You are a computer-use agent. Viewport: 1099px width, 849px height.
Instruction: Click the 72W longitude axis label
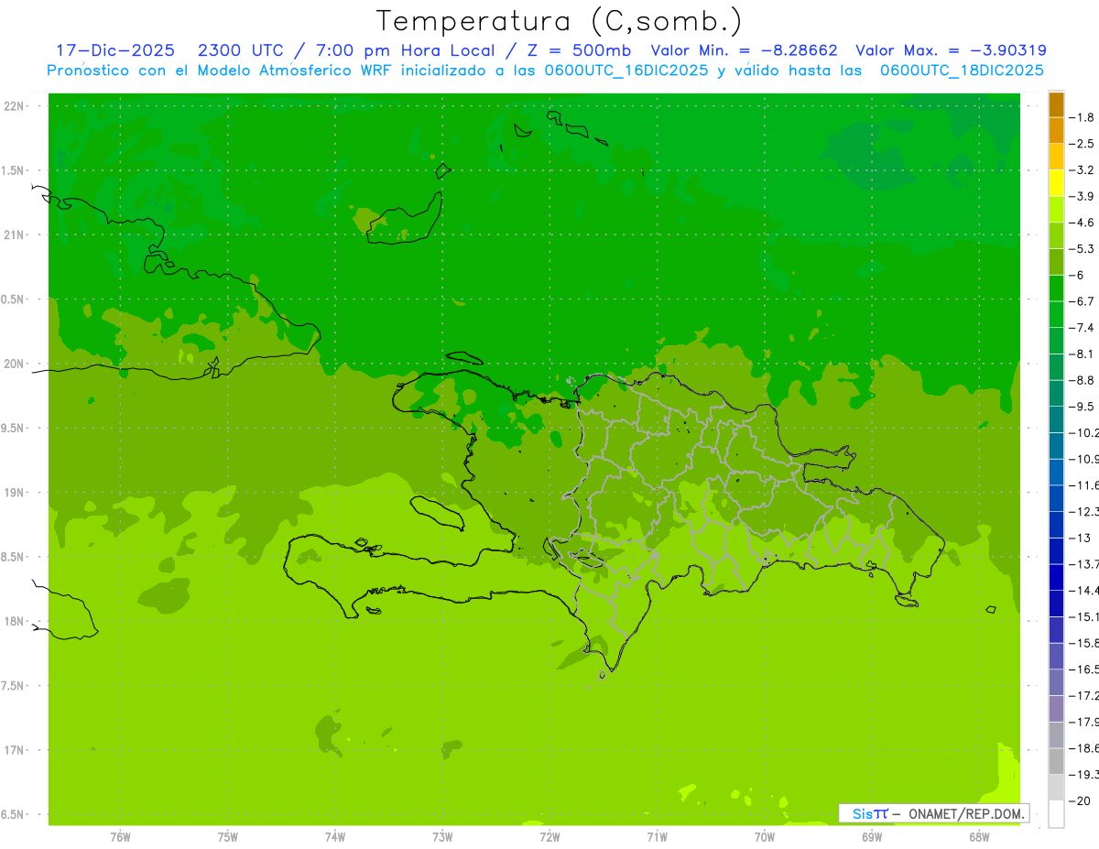pyautogui.click(x=549, y=836)
